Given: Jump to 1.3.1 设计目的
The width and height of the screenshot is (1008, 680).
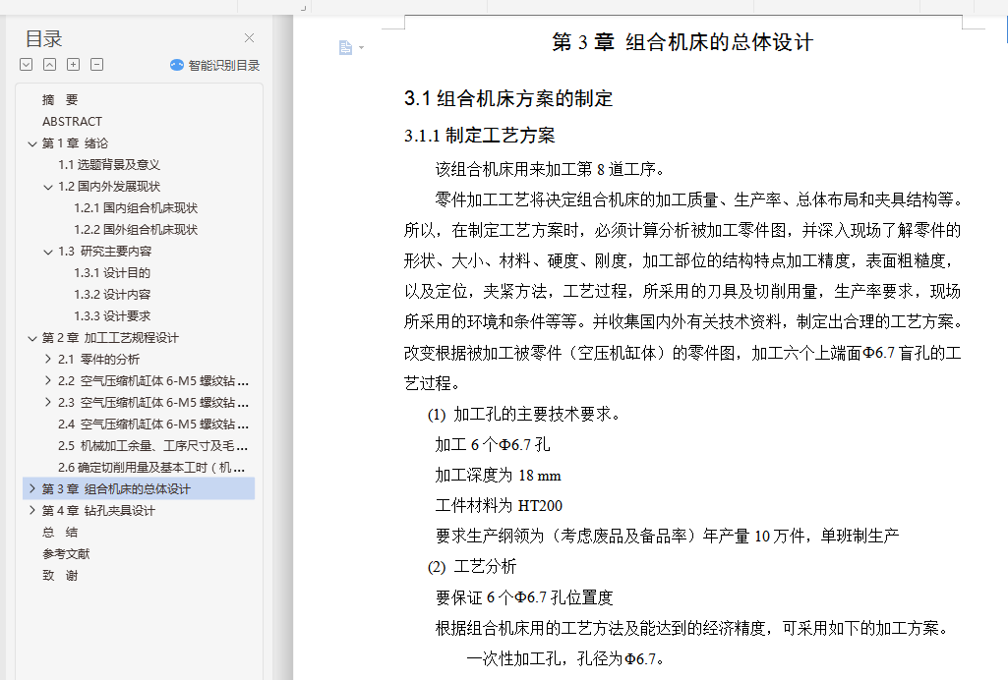Looking at the screenshot, I should point(112,273).
